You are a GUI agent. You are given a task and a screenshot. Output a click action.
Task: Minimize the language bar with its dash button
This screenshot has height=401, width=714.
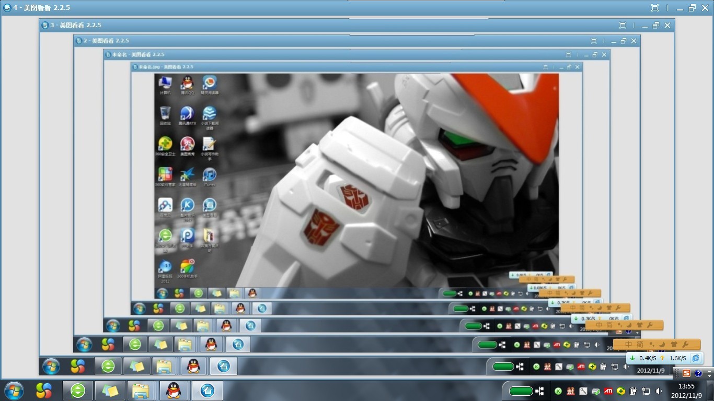click(709, 370)
